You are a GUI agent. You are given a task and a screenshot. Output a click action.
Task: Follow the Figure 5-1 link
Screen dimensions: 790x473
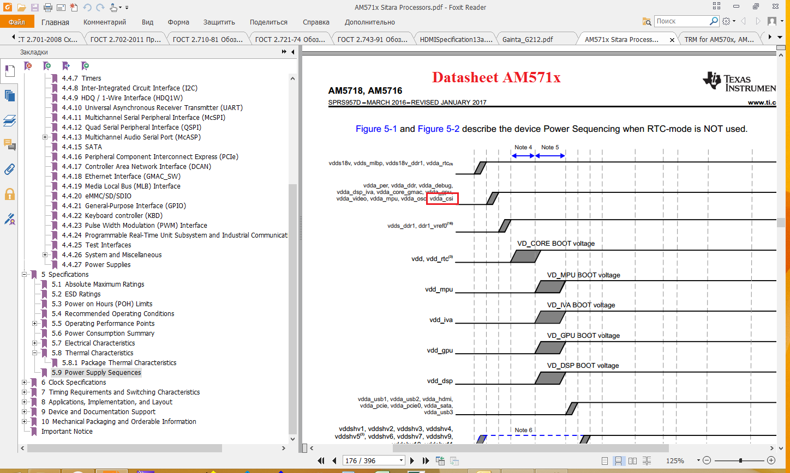coord(376,129)
